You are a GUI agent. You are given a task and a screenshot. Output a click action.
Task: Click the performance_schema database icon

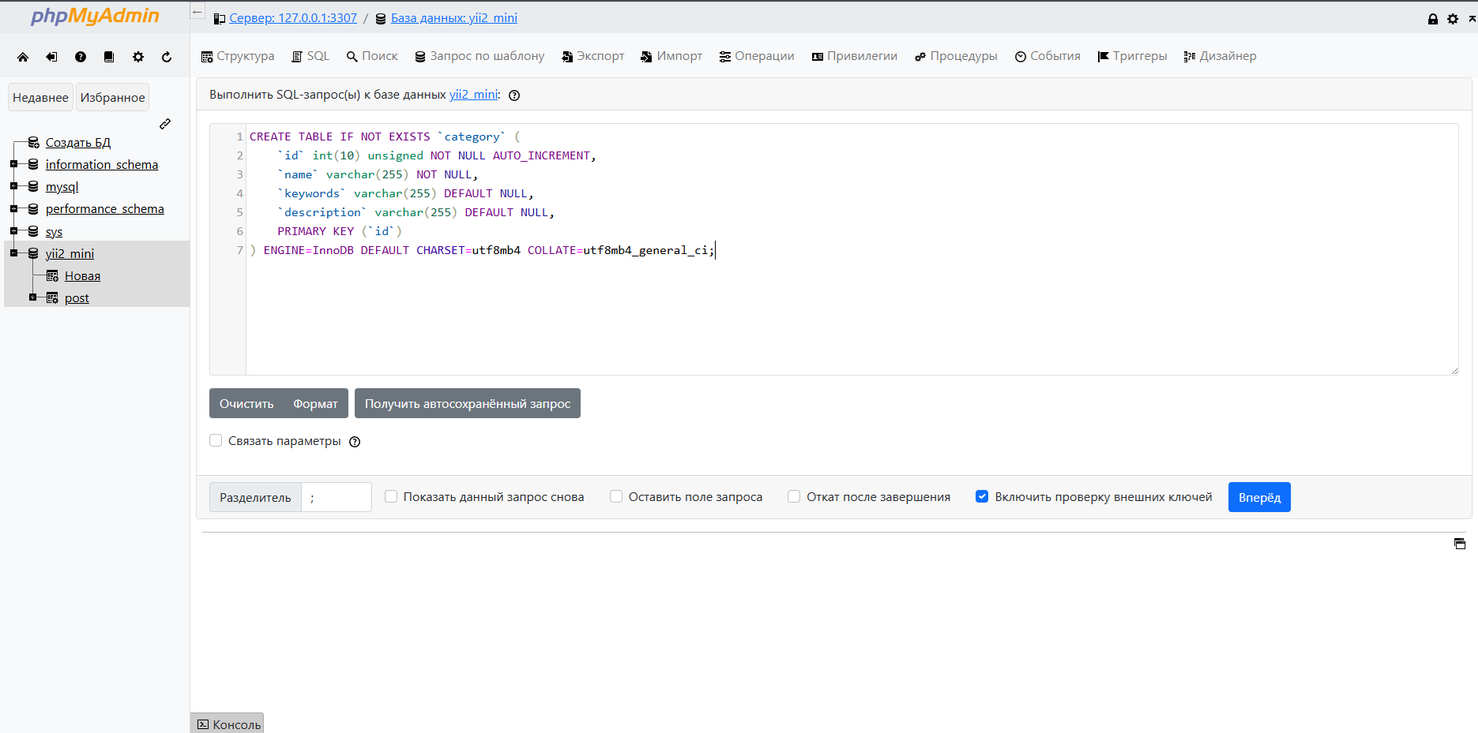click(x=33, y=208)
